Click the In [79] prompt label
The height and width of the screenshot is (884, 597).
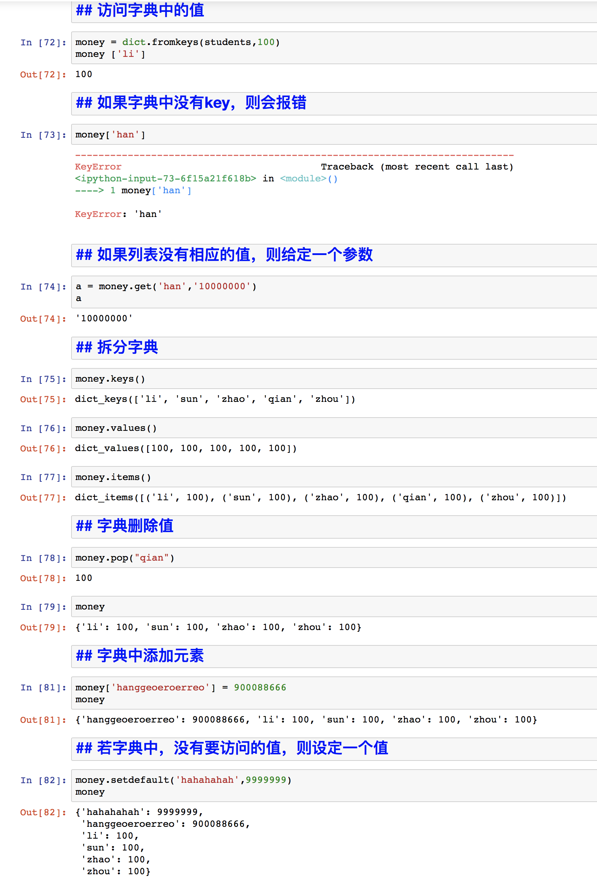(x=43, y=607)
